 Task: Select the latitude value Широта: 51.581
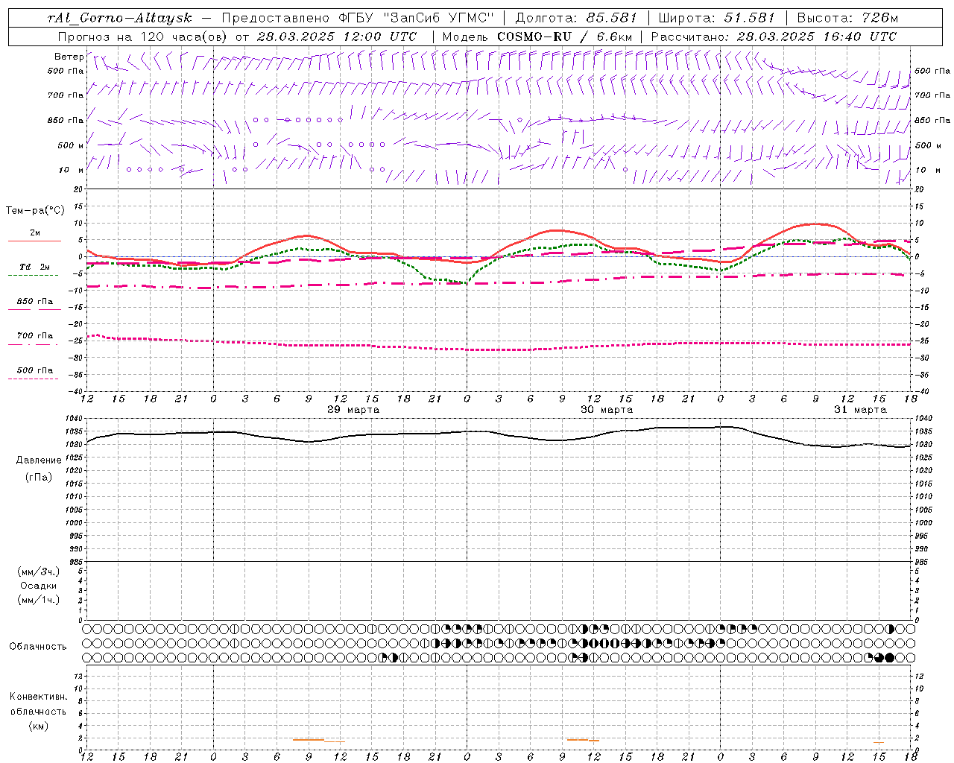click(x=716, y=18)
